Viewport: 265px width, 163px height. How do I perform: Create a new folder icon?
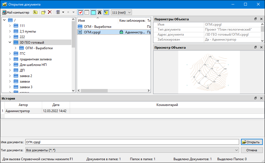click(44, 12)
